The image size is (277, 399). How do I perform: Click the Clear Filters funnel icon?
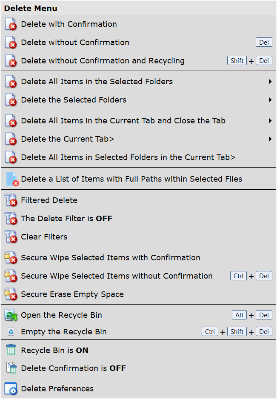11,237
